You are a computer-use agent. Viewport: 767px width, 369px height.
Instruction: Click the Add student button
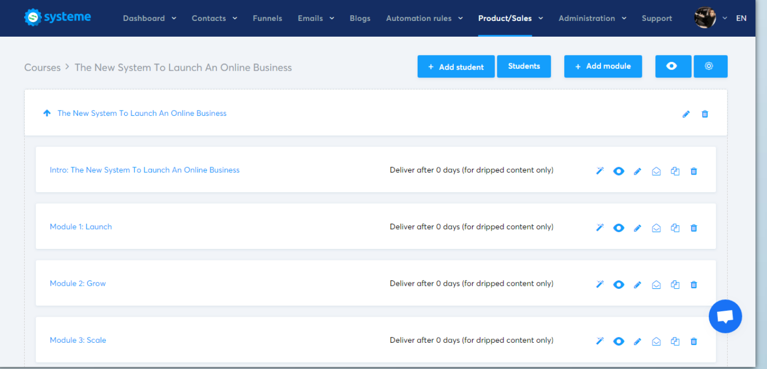coord(456,67)
